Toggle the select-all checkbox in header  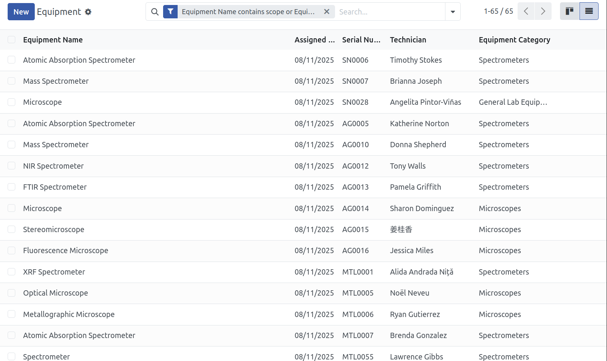pos(11,40)
